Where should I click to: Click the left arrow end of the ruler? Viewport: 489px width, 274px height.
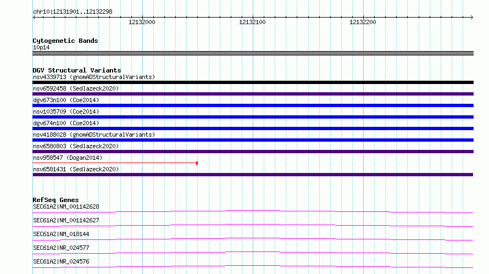[34, 17]
